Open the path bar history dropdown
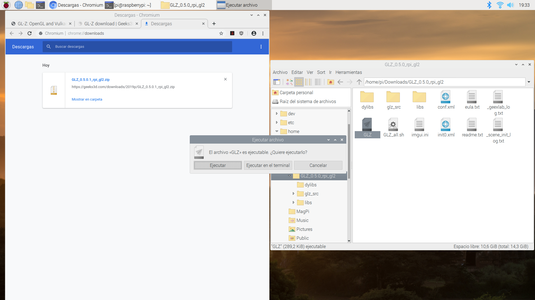 pyautogui.click(x=529, y=82)
